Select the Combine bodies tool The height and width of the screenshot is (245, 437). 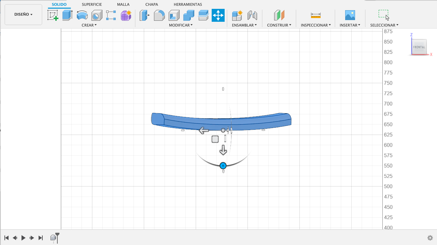pos(188,15)
